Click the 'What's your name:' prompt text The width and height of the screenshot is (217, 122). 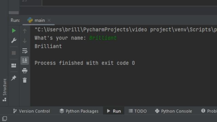(x=60, y=38)
